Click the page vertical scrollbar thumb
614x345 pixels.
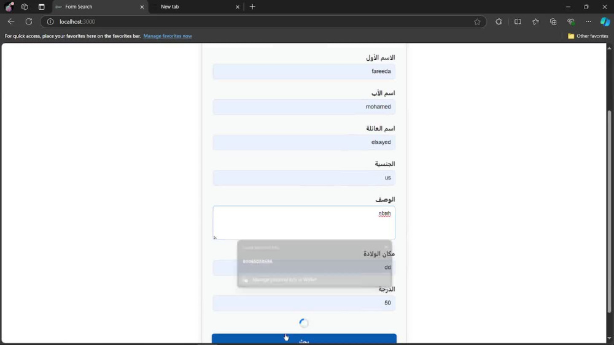[609, 211]
